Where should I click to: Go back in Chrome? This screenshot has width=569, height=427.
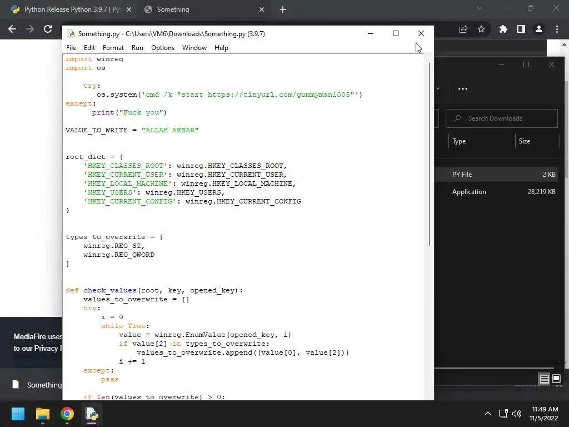pyautogui.click(x=12, y=29)
